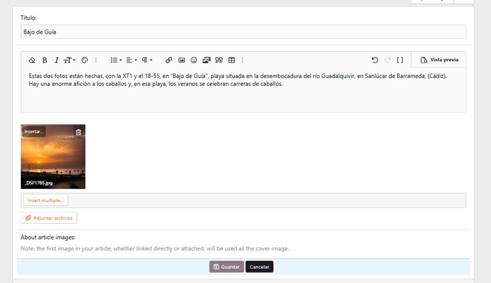This screenshot has width=491, height=283.
Task: Insert an image
Action: tap(182, 60)
